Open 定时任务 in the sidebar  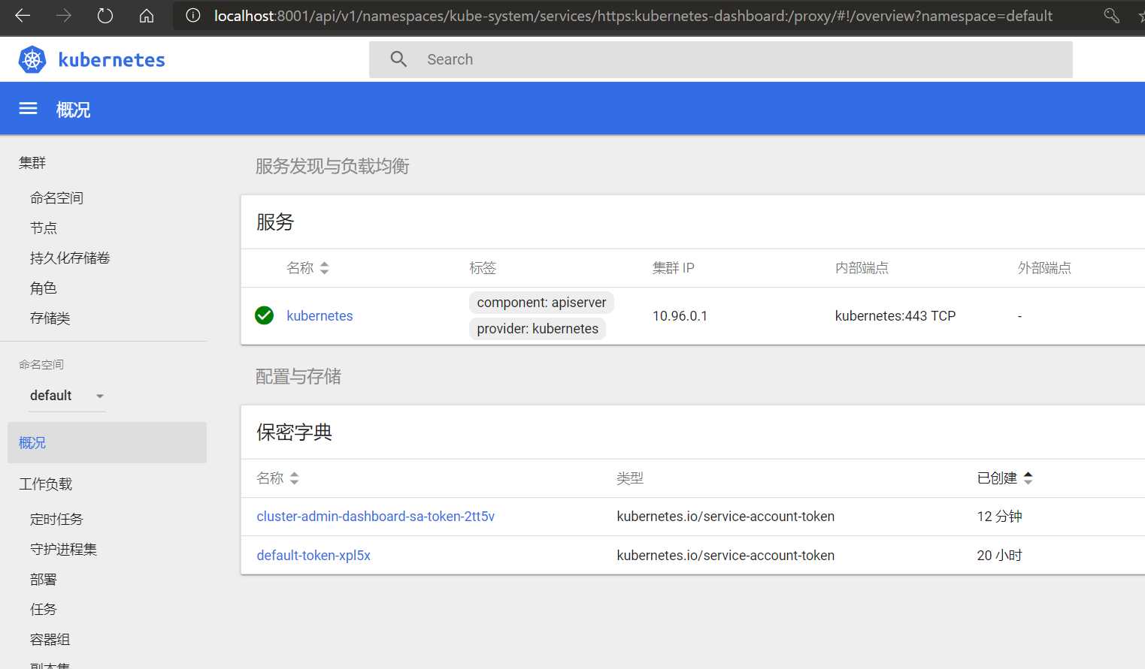pos(56,520)
